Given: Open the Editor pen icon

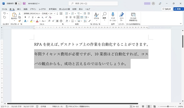Looking at the screenshot, I should coord(121,14).
